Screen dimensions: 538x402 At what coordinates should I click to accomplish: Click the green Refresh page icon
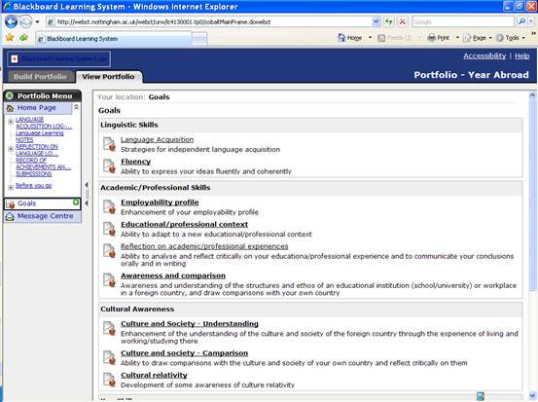click(x=388, y=22)
